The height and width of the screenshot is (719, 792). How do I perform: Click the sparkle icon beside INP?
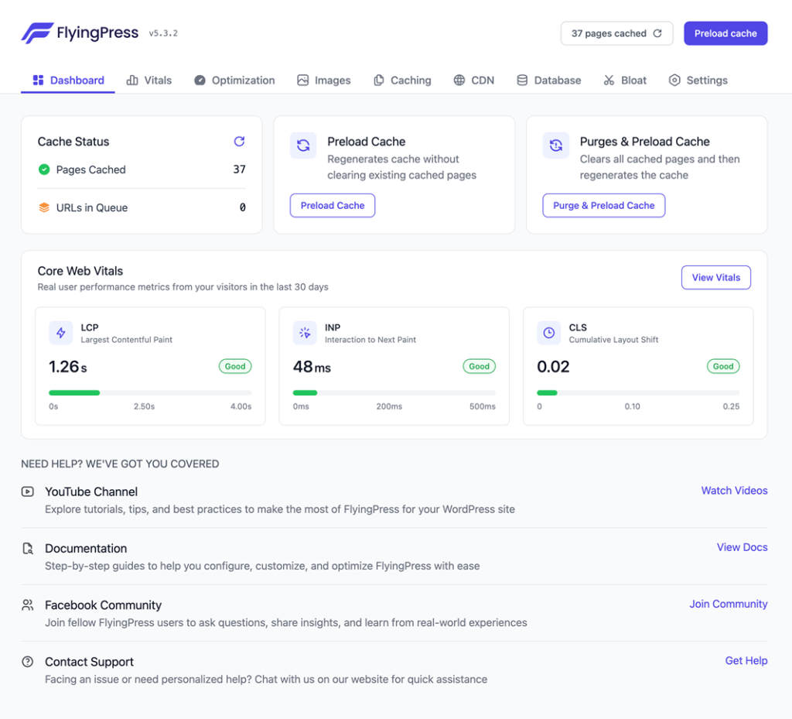pyautogui.click(x=305, y=332)
